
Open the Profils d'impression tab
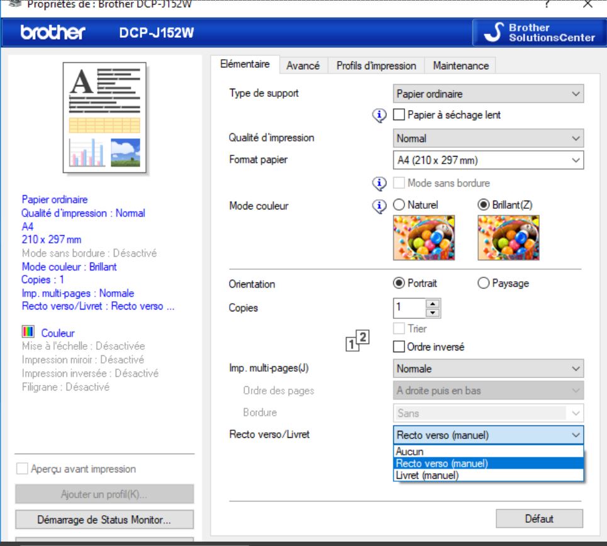(376, 66)
